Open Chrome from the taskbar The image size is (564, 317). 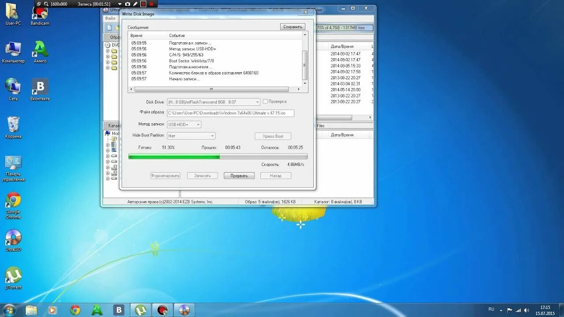[x=75, y=310]
